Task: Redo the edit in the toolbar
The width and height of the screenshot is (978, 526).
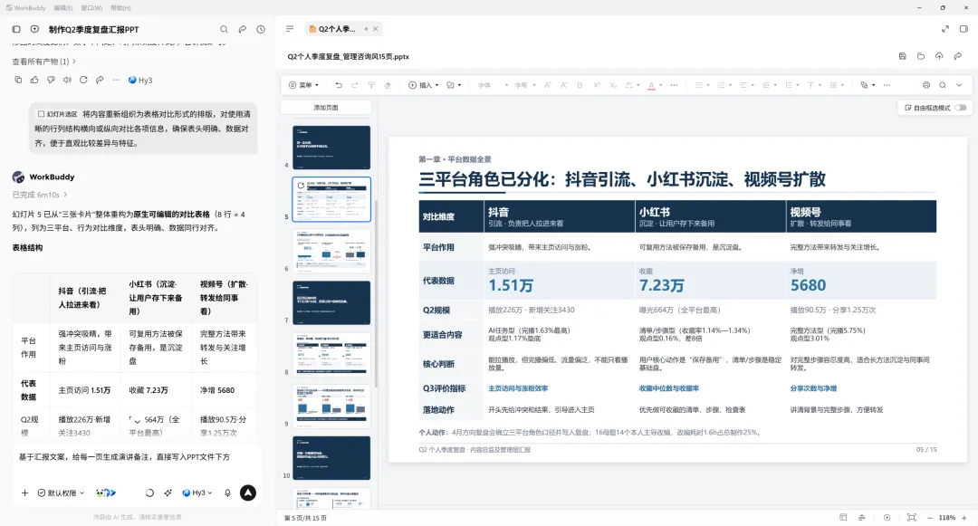Action: click(x=355, y=85)
